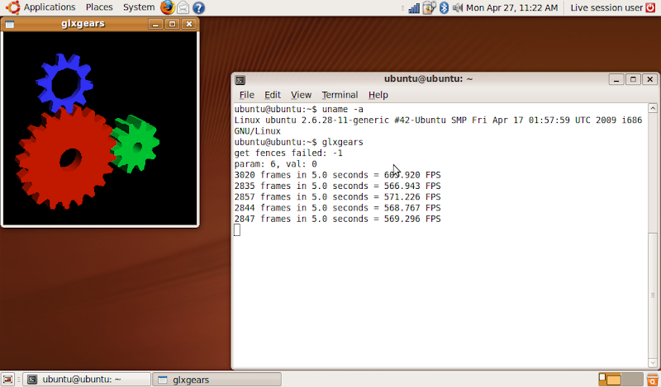Open the Applications menu
Image resolution: width=661 pixels, height=387 pixels.
coord(50,7)
